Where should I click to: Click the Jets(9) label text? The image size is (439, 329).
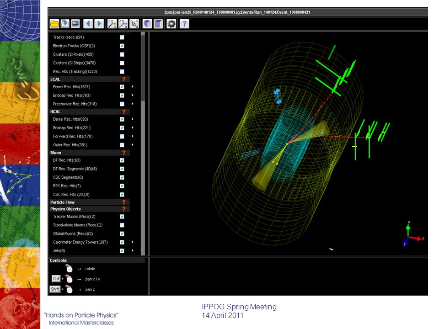point(59,251)
